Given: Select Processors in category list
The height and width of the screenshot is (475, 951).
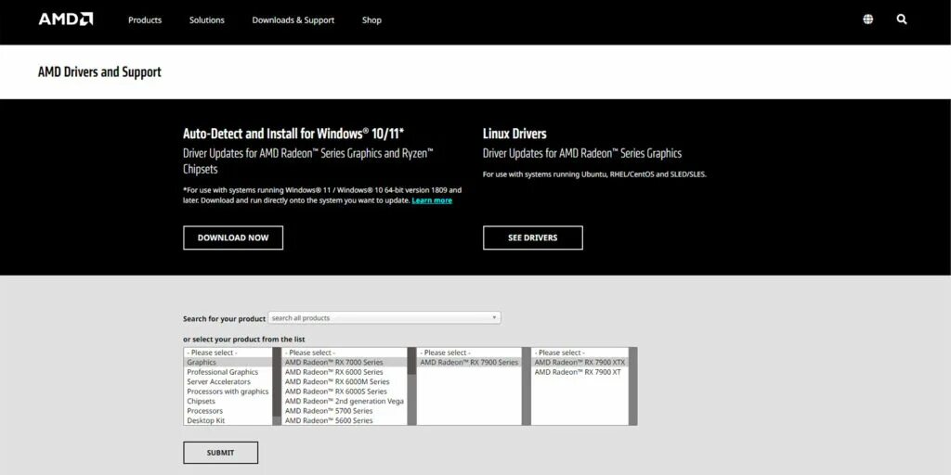Looking at the screenshot, I should click(x=228, y=411).
